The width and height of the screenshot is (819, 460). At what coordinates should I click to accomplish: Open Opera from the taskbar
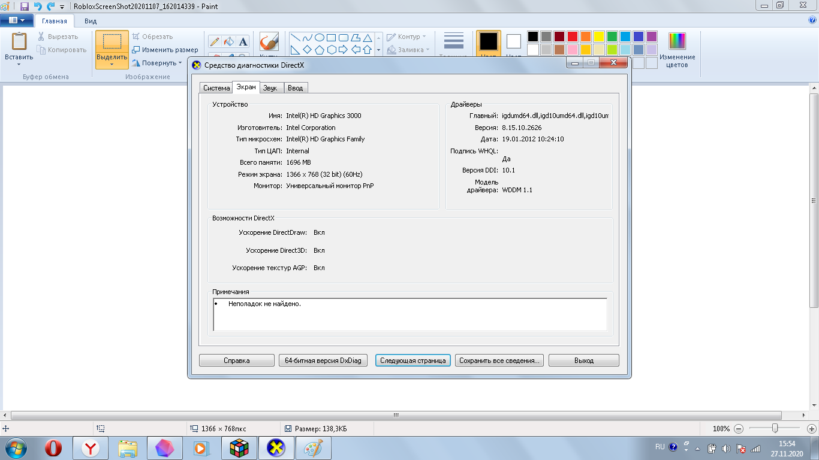tap(53, 448)
